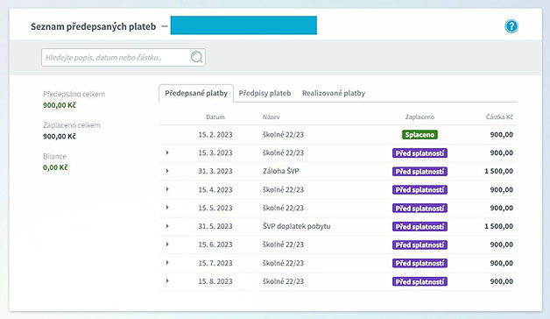Click Před splatností badge for ŠVP doplatek pobytu
Screen dimensions: 550x319
tap(420, 226)
